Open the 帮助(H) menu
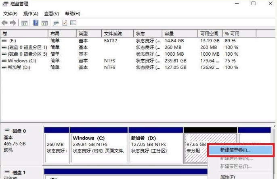This screenshot has width=277, height=179. (x=73, y=14)
